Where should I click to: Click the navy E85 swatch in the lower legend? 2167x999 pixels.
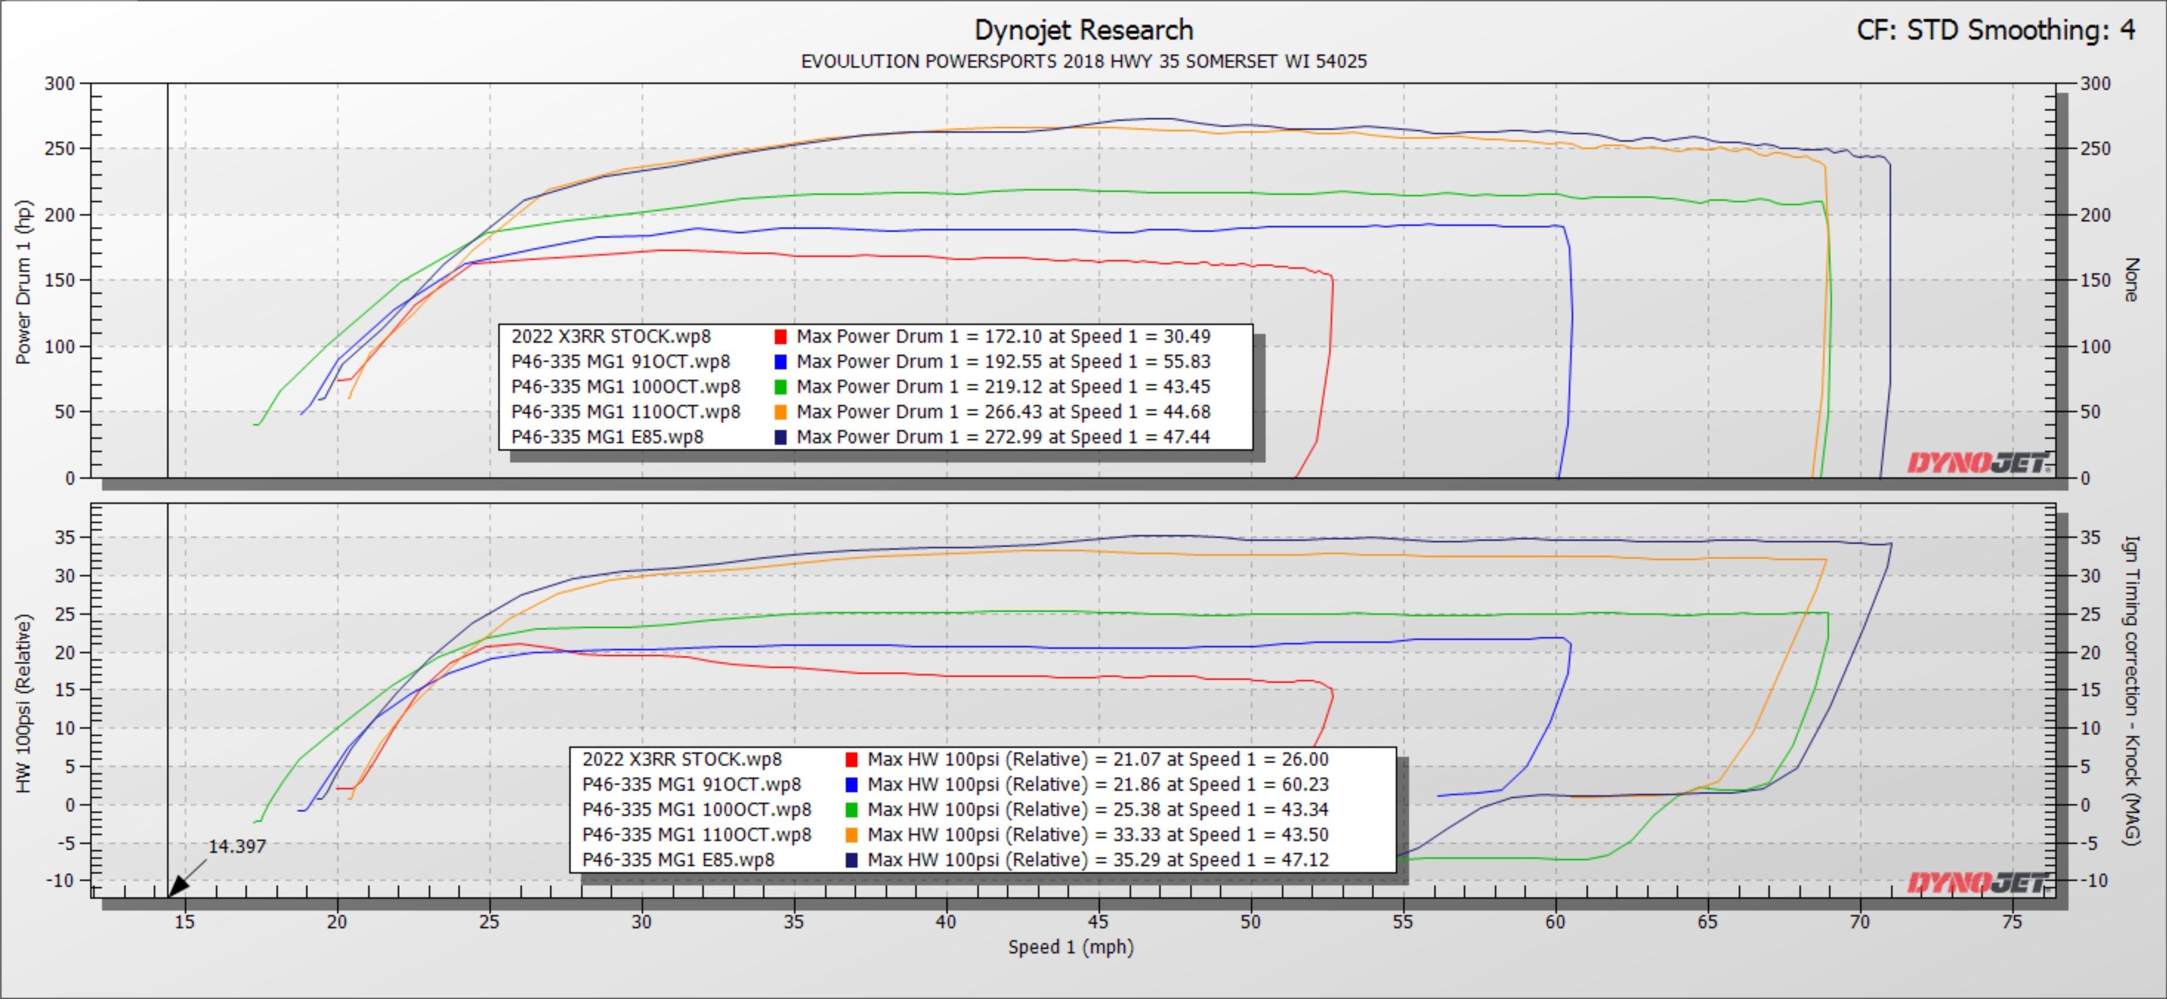click(x=851, y=860)
